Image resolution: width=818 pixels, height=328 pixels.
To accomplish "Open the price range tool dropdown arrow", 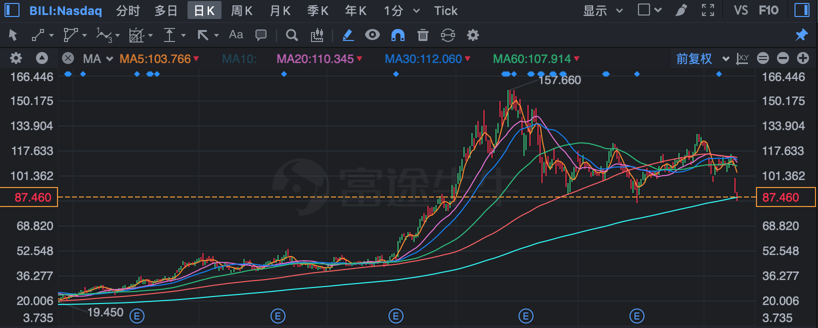I will coord(183,35).
